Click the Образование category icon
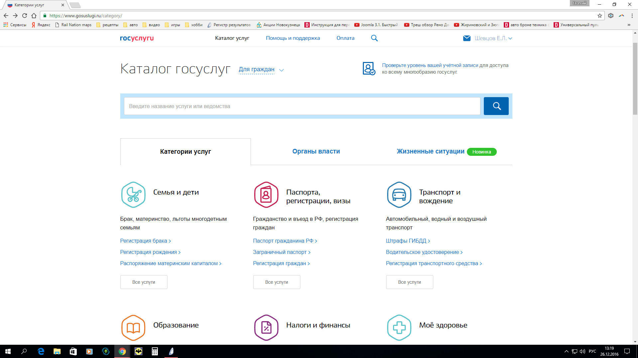The image size is (638, 358). pyautogui.click(x=133, y=325)
